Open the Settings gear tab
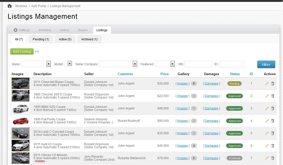 [x=22, y=30]
